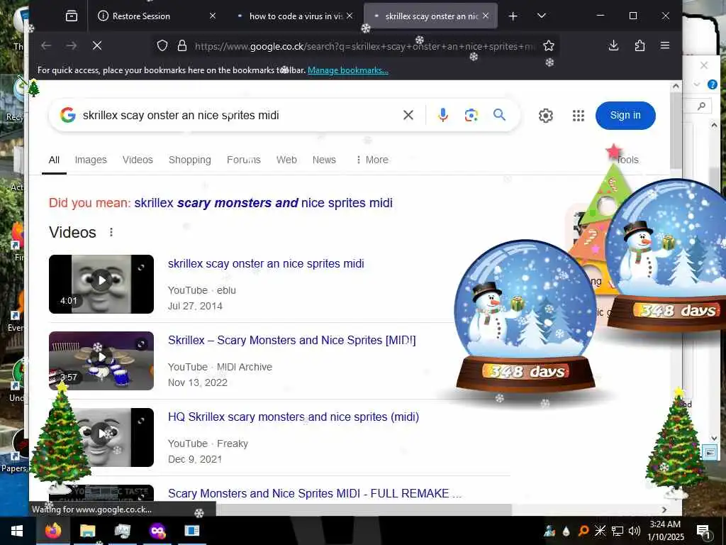Select the Videos search filter
The width and height of the screenshot is (726, 545).
click(x=138, y=160)
